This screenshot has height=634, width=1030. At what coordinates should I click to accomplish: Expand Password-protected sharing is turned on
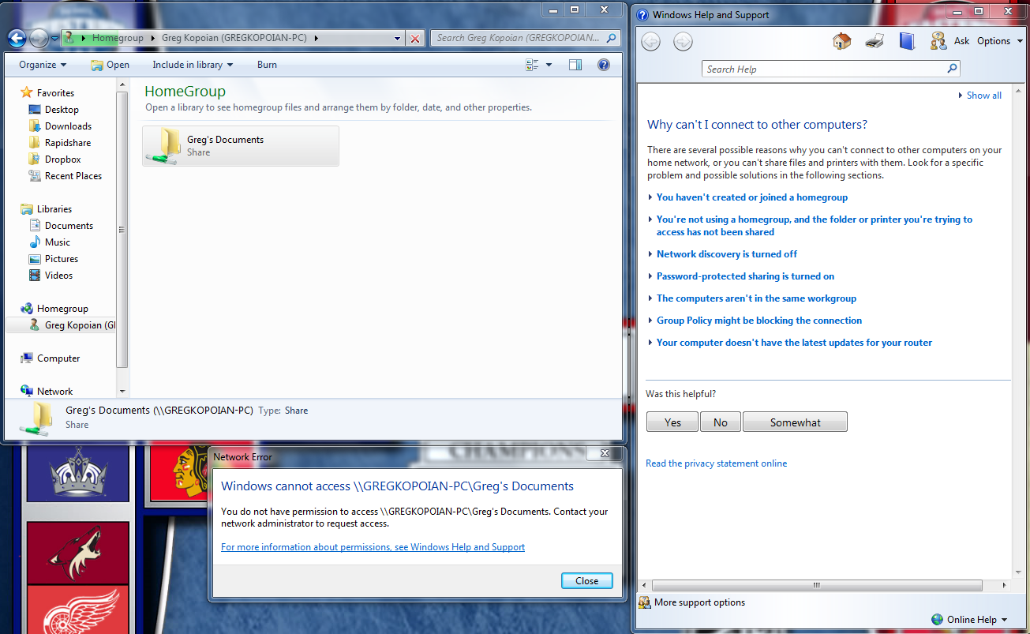744,276
